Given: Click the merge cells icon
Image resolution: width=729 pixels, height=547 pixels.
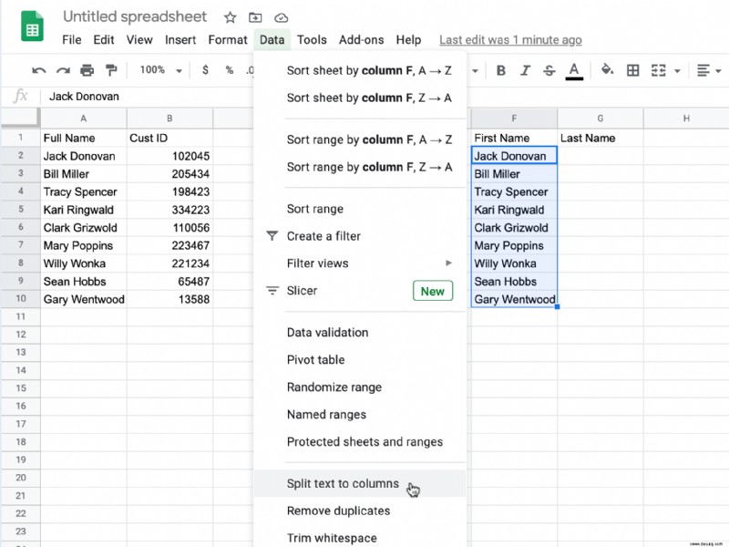Looking at the screenshot, I should click(x=658, y=70).
